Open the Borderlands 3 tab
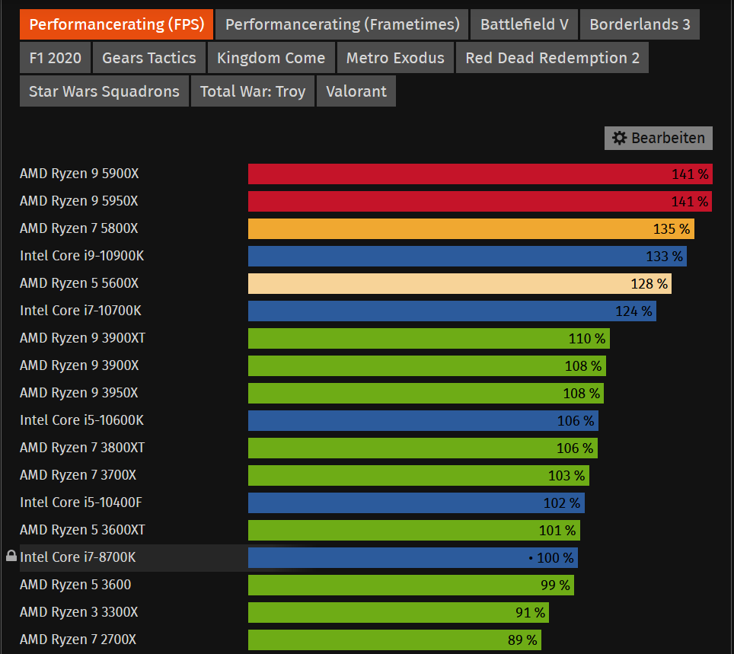The image size is (734, 654). coord(640,24)
